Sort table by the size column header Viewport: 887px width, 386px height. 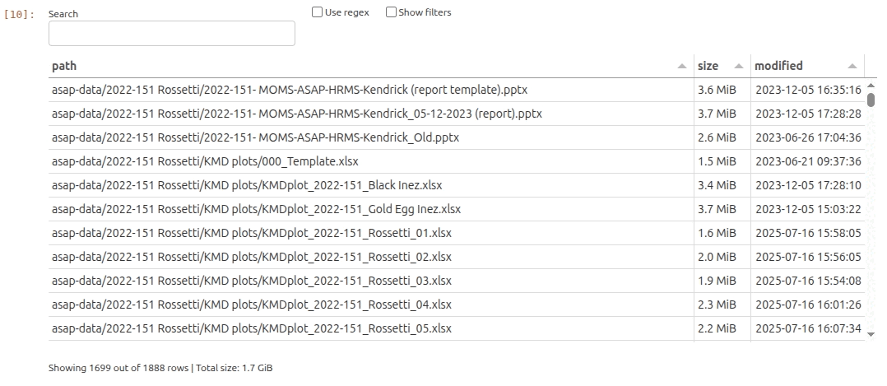(708, 66)
